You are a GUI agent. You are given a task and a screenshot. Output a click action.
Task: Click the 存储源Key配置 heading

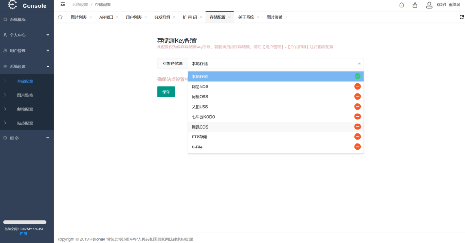pyautogui.click(x=177, y=41)
